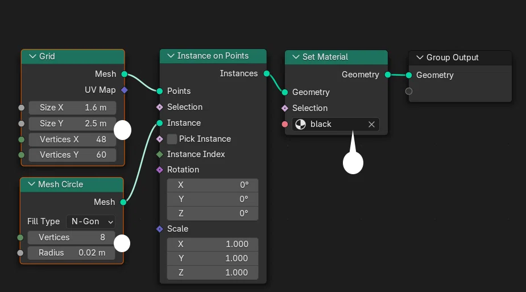The image size is (526, 292).
Task: Click the Vertices Y 60 field
Action: pos(72,155)
